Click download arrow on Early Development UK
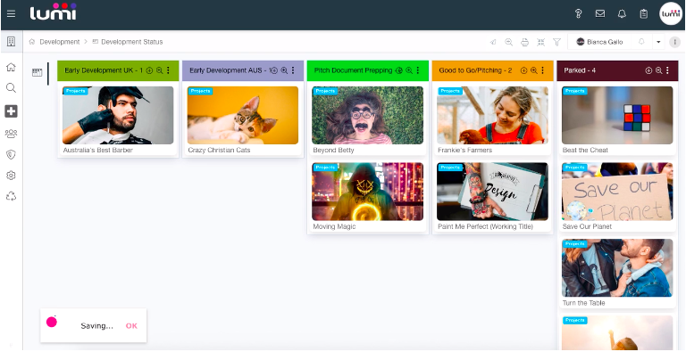 click(x=149, y=70)
